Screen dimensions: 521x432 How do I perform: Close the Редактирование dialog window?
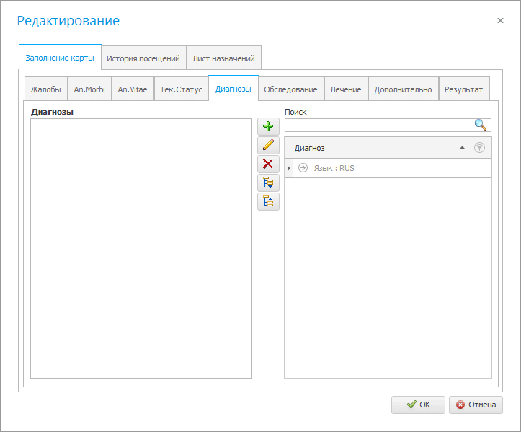(500, 21)
